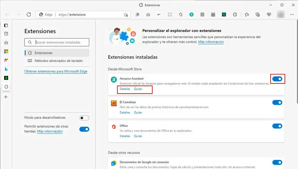Click the Desde Microsoft Store heading

125,69
